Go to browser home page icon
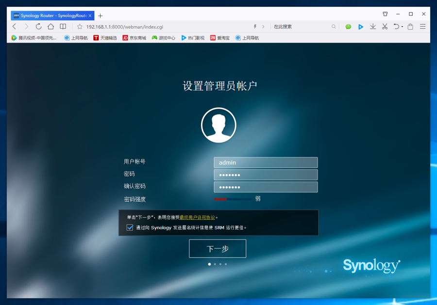The width and height of the screenshot is (437, 305). click(x=50, y=27)
